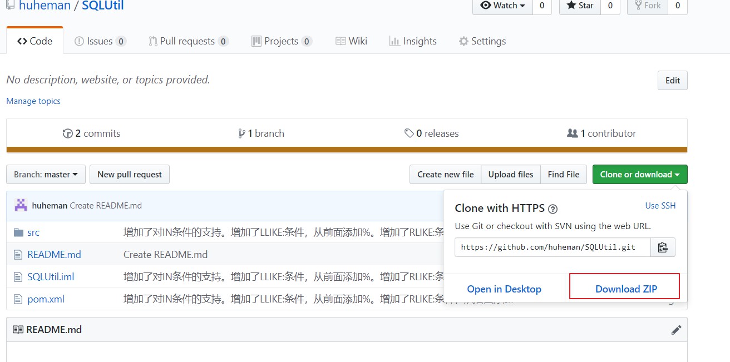This screenshot has height=362, width=730.
Task: Open the README.md file link
Action: pyautogui.click(x=54, y=255)
